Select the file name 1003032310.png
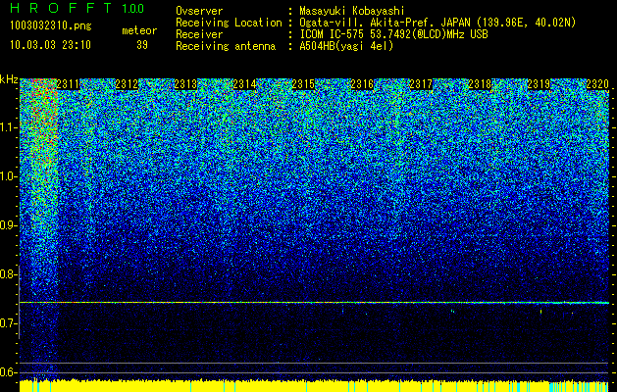617x392 pixels. coord(50,25)
